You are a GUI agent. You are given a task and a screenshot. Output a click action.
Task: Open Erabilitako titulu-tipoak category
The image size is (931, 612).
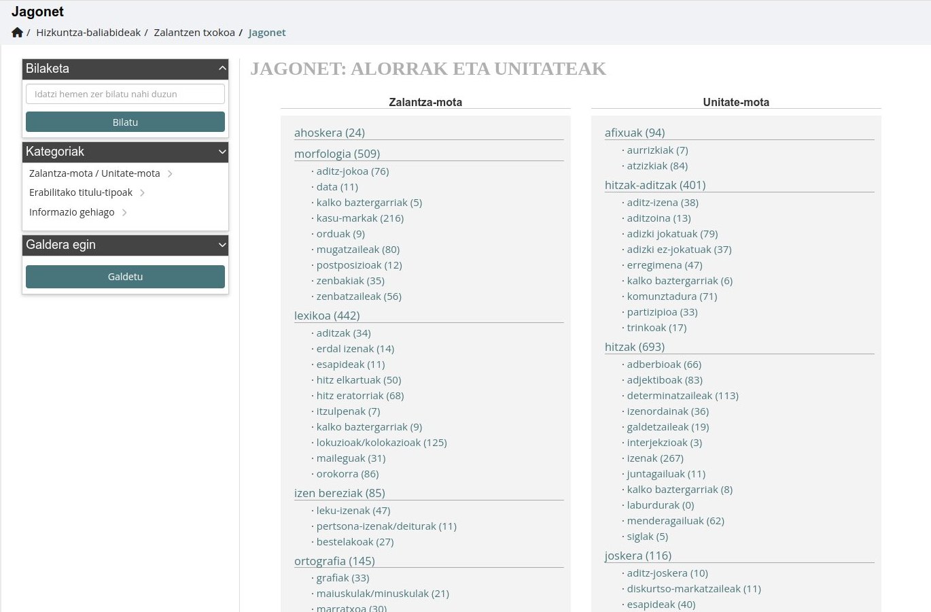pos(81,192)
